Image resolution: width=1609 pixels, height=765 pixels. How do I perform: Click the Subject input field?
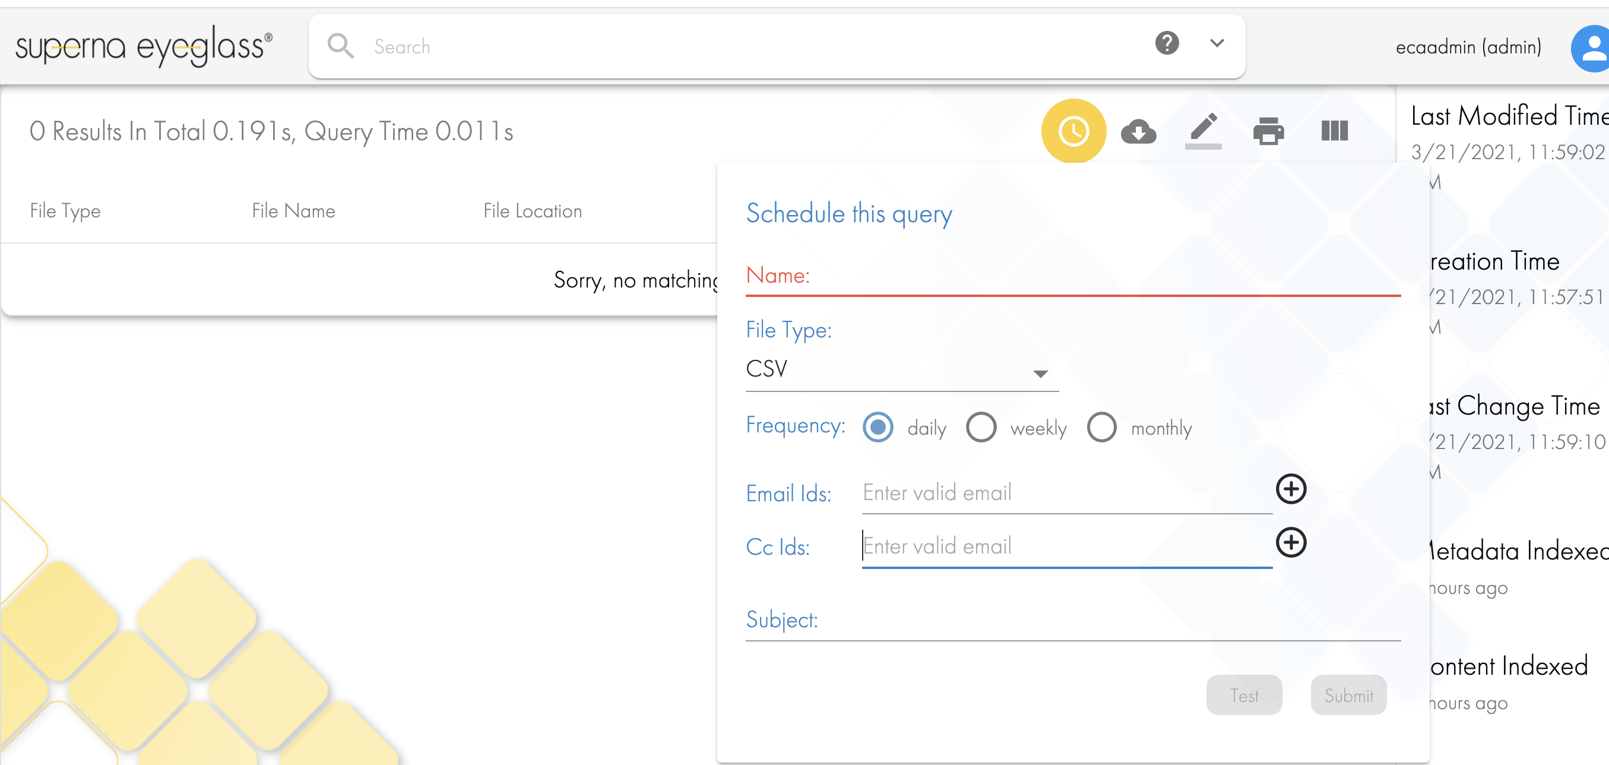click(x=1072, y=621)
